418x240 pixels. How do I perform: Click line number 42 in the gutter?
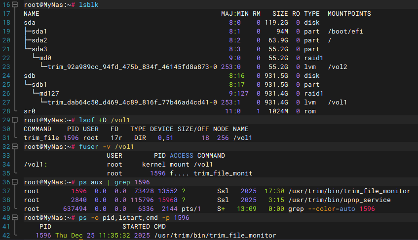pyautogui.click(x=6, y=236)
